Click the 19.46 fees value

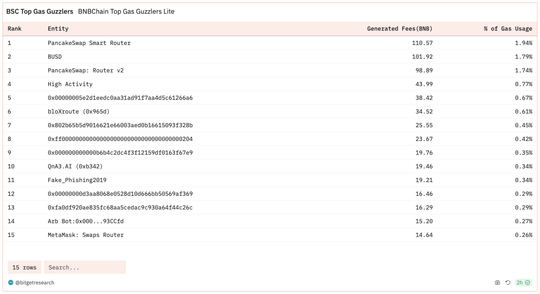coord(424,166)
